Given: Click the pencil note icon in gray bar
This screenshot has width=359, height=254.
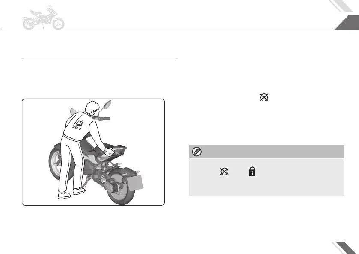Looking at the screenshot, I should (x=197, y=152).
